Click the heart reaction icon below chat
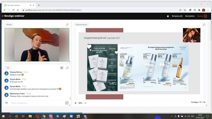The image size is (212, 119). tap(7, 103)
